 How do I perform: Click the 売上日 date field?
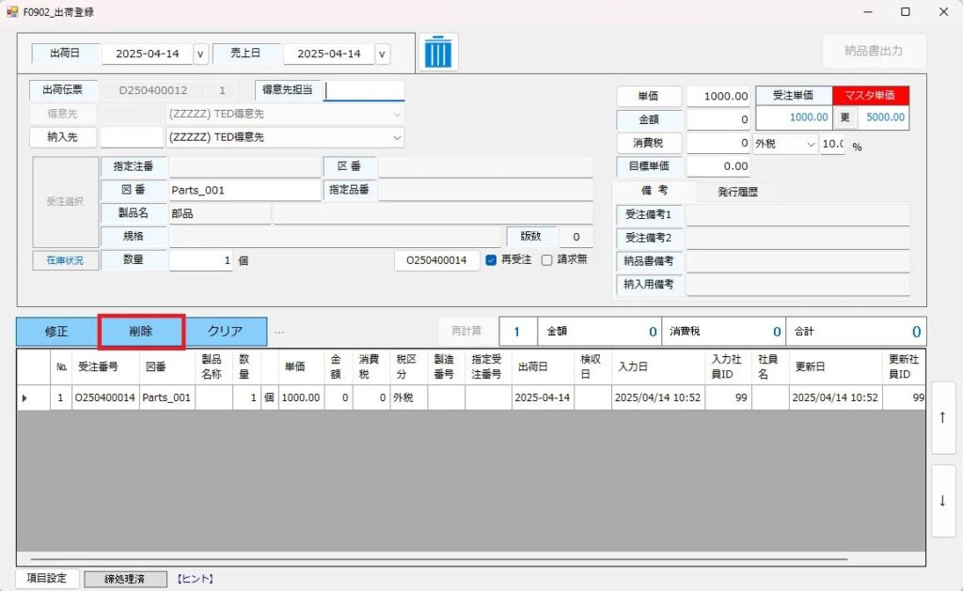[329, 54]
